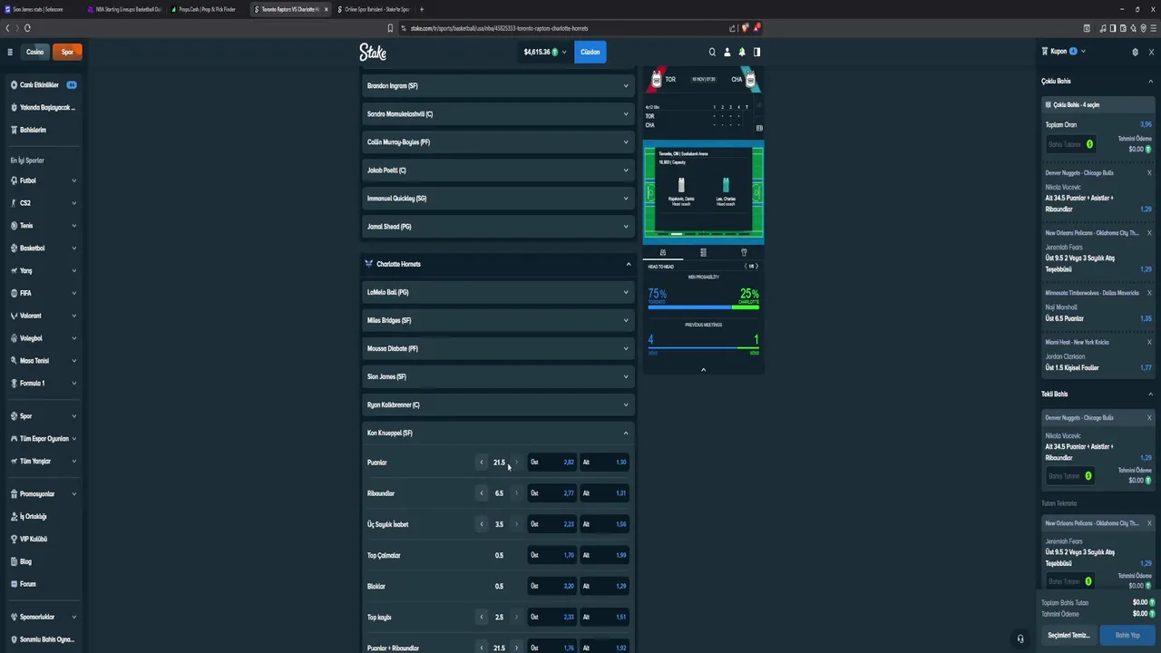Image resolution: width=1161 pixels, height=653 pixels.
Task: Open Sorumlu Bahis Oynama link
Action: pos(42,639)
